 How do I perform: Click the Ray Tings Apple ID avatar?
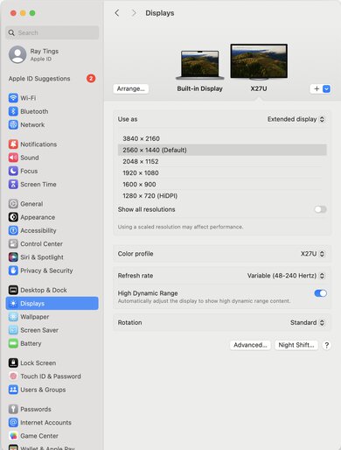(x=17, y=54)
